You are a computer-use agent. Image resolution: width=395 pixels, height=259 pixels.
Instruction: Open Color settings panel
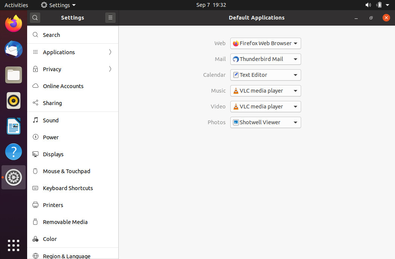(x=72, y=239)
